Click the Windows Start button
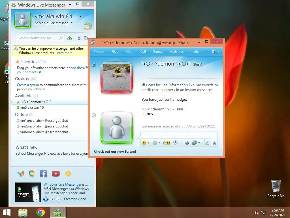This screenshot has height=218, width=290. click(7, 212)
